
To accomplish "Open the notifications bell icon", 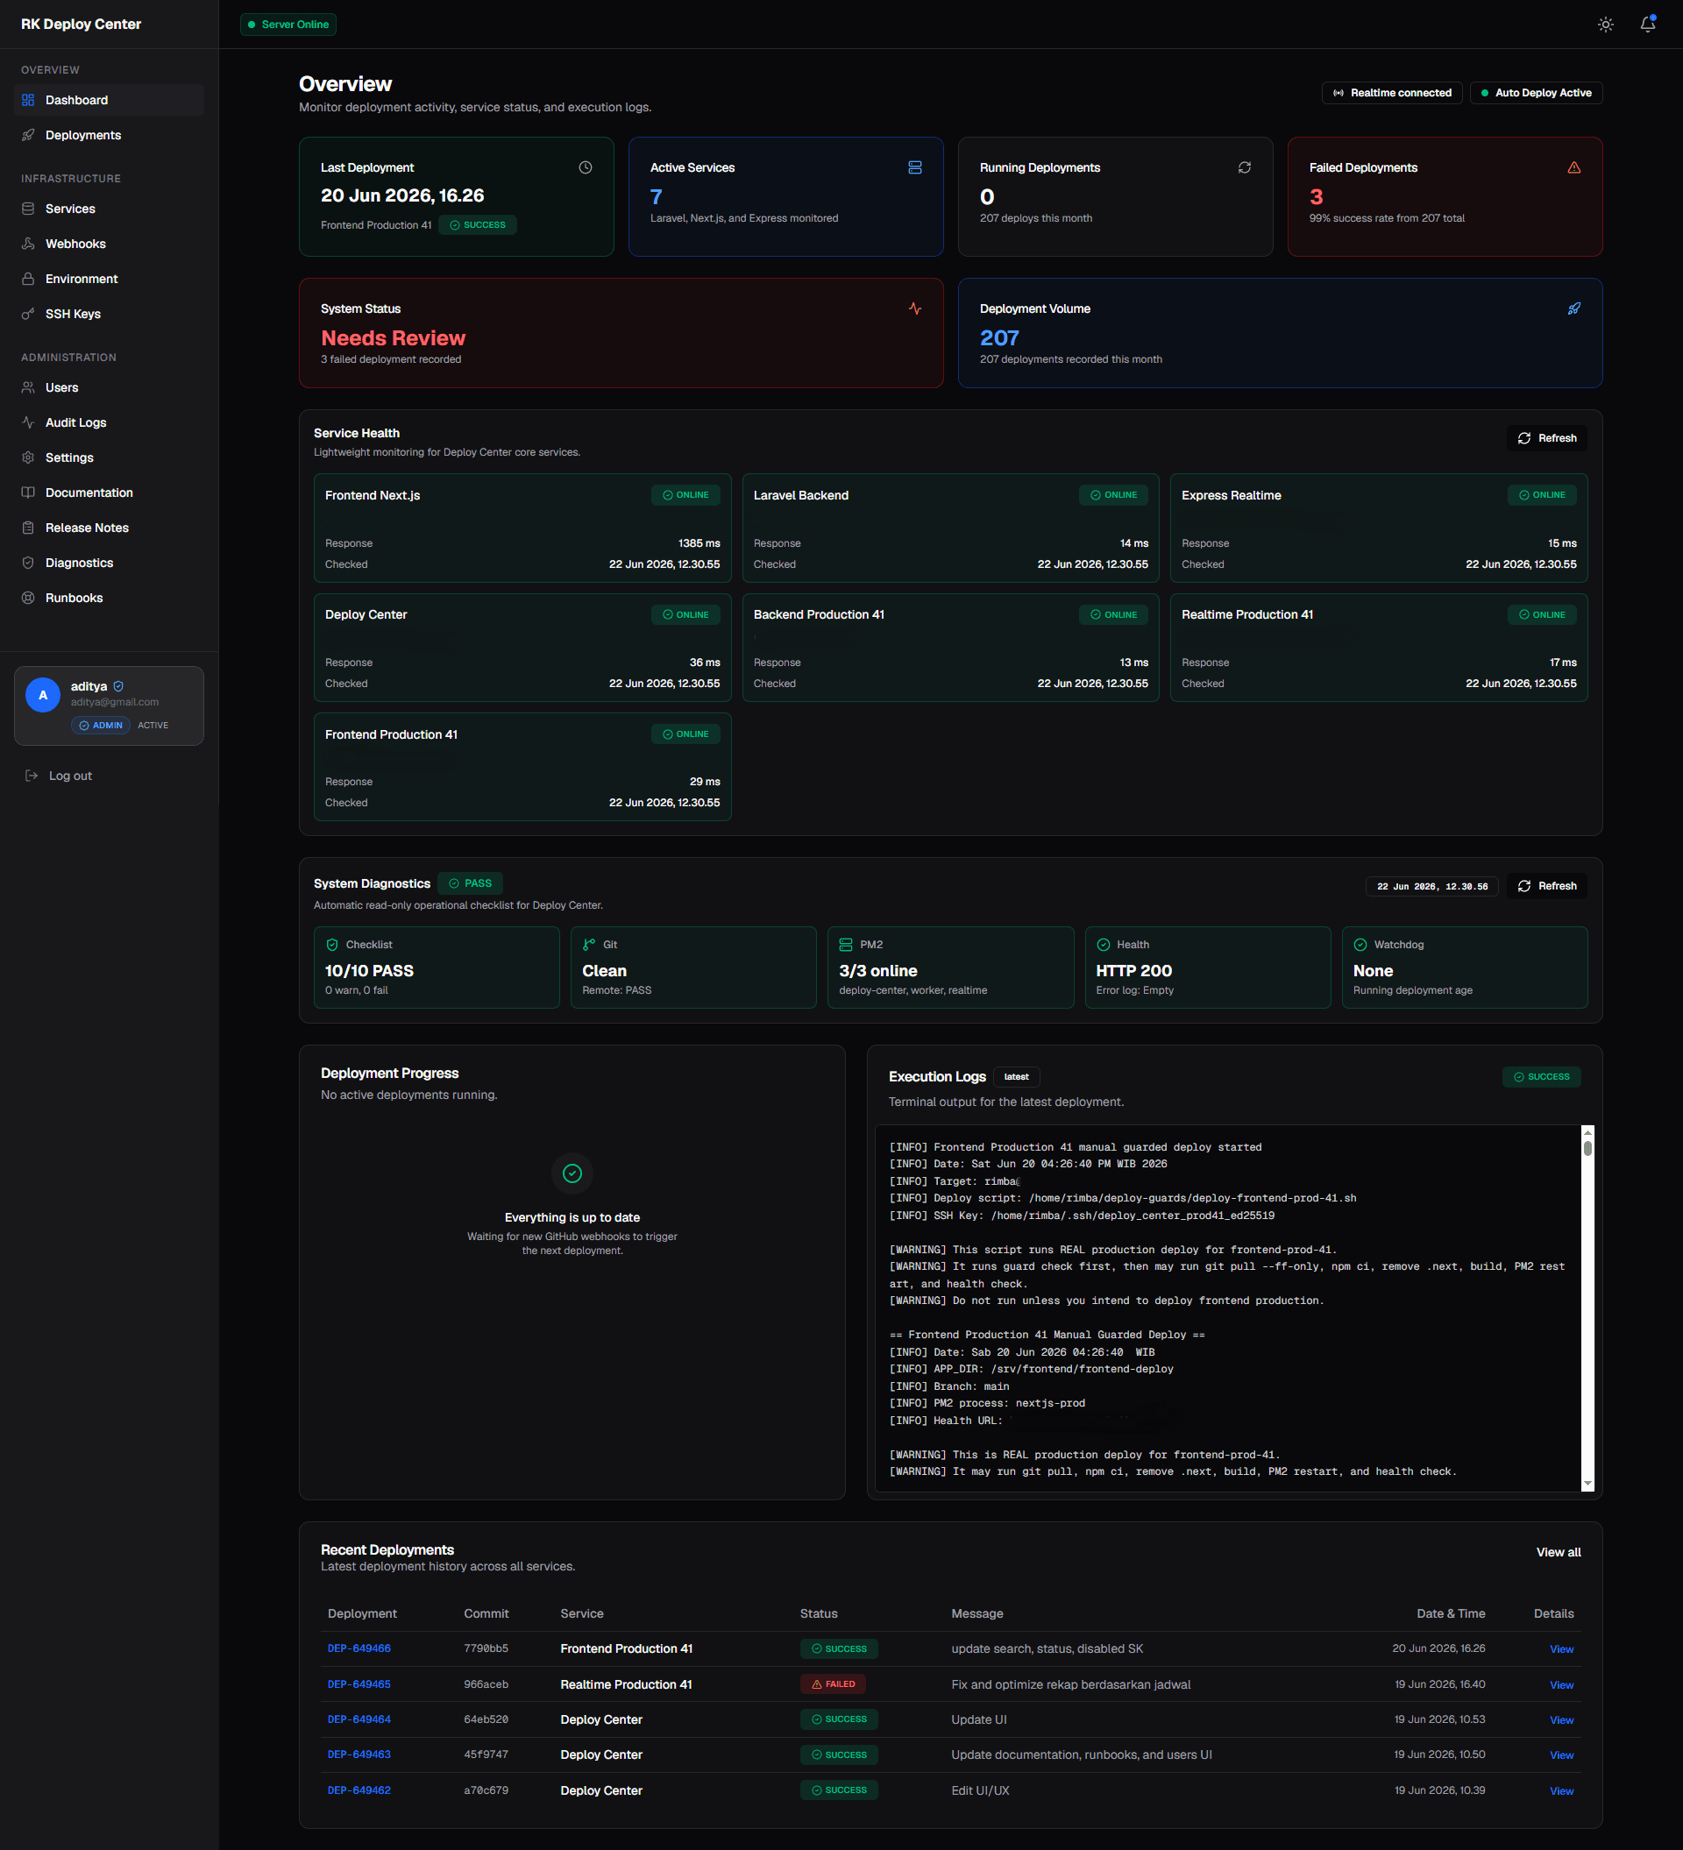I will (1647, 25).
